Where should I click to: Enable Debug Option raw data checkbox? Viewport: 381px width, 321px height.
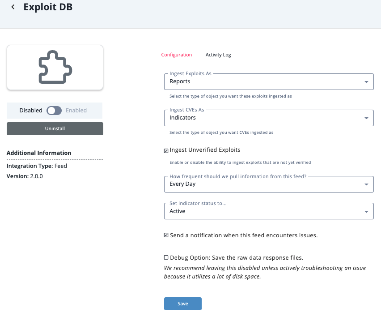coord(166,257)
